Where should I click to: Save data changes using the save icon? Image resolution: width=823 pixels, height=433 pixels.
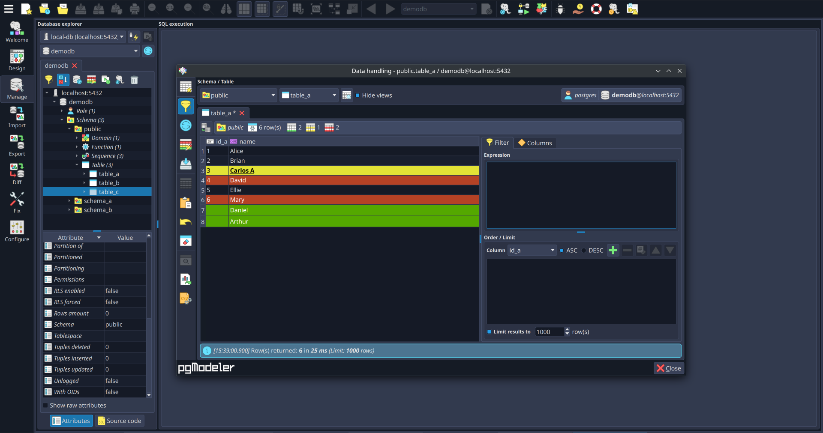186,164
